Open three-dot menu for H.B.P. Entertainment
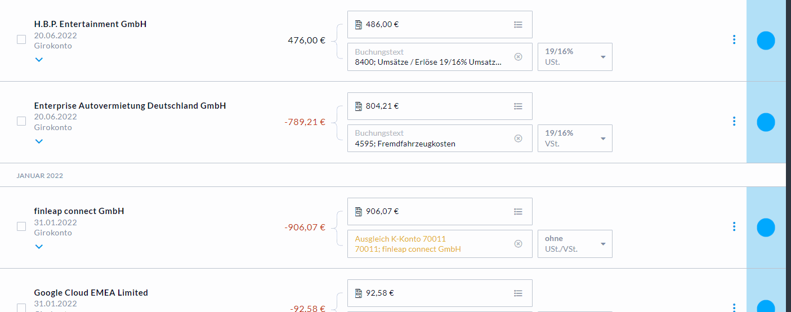Image resolution: width=791 pixels, height=312 pixels. tap(734, 39)
